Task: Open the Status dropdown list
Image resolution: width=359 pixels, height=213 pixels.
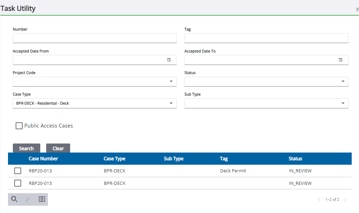Action: (343, 82)
